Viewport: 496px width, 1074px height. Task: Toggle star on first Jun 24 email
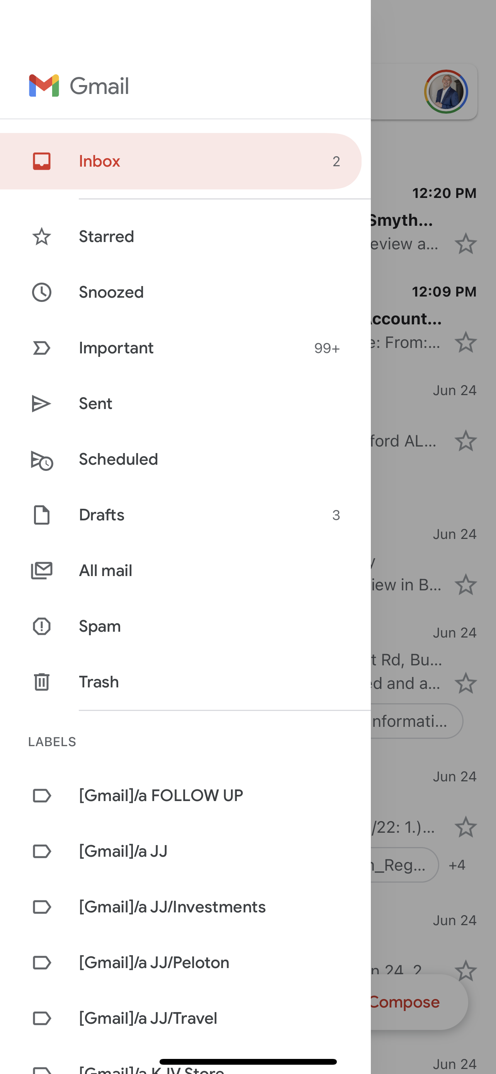pos(465,441)
